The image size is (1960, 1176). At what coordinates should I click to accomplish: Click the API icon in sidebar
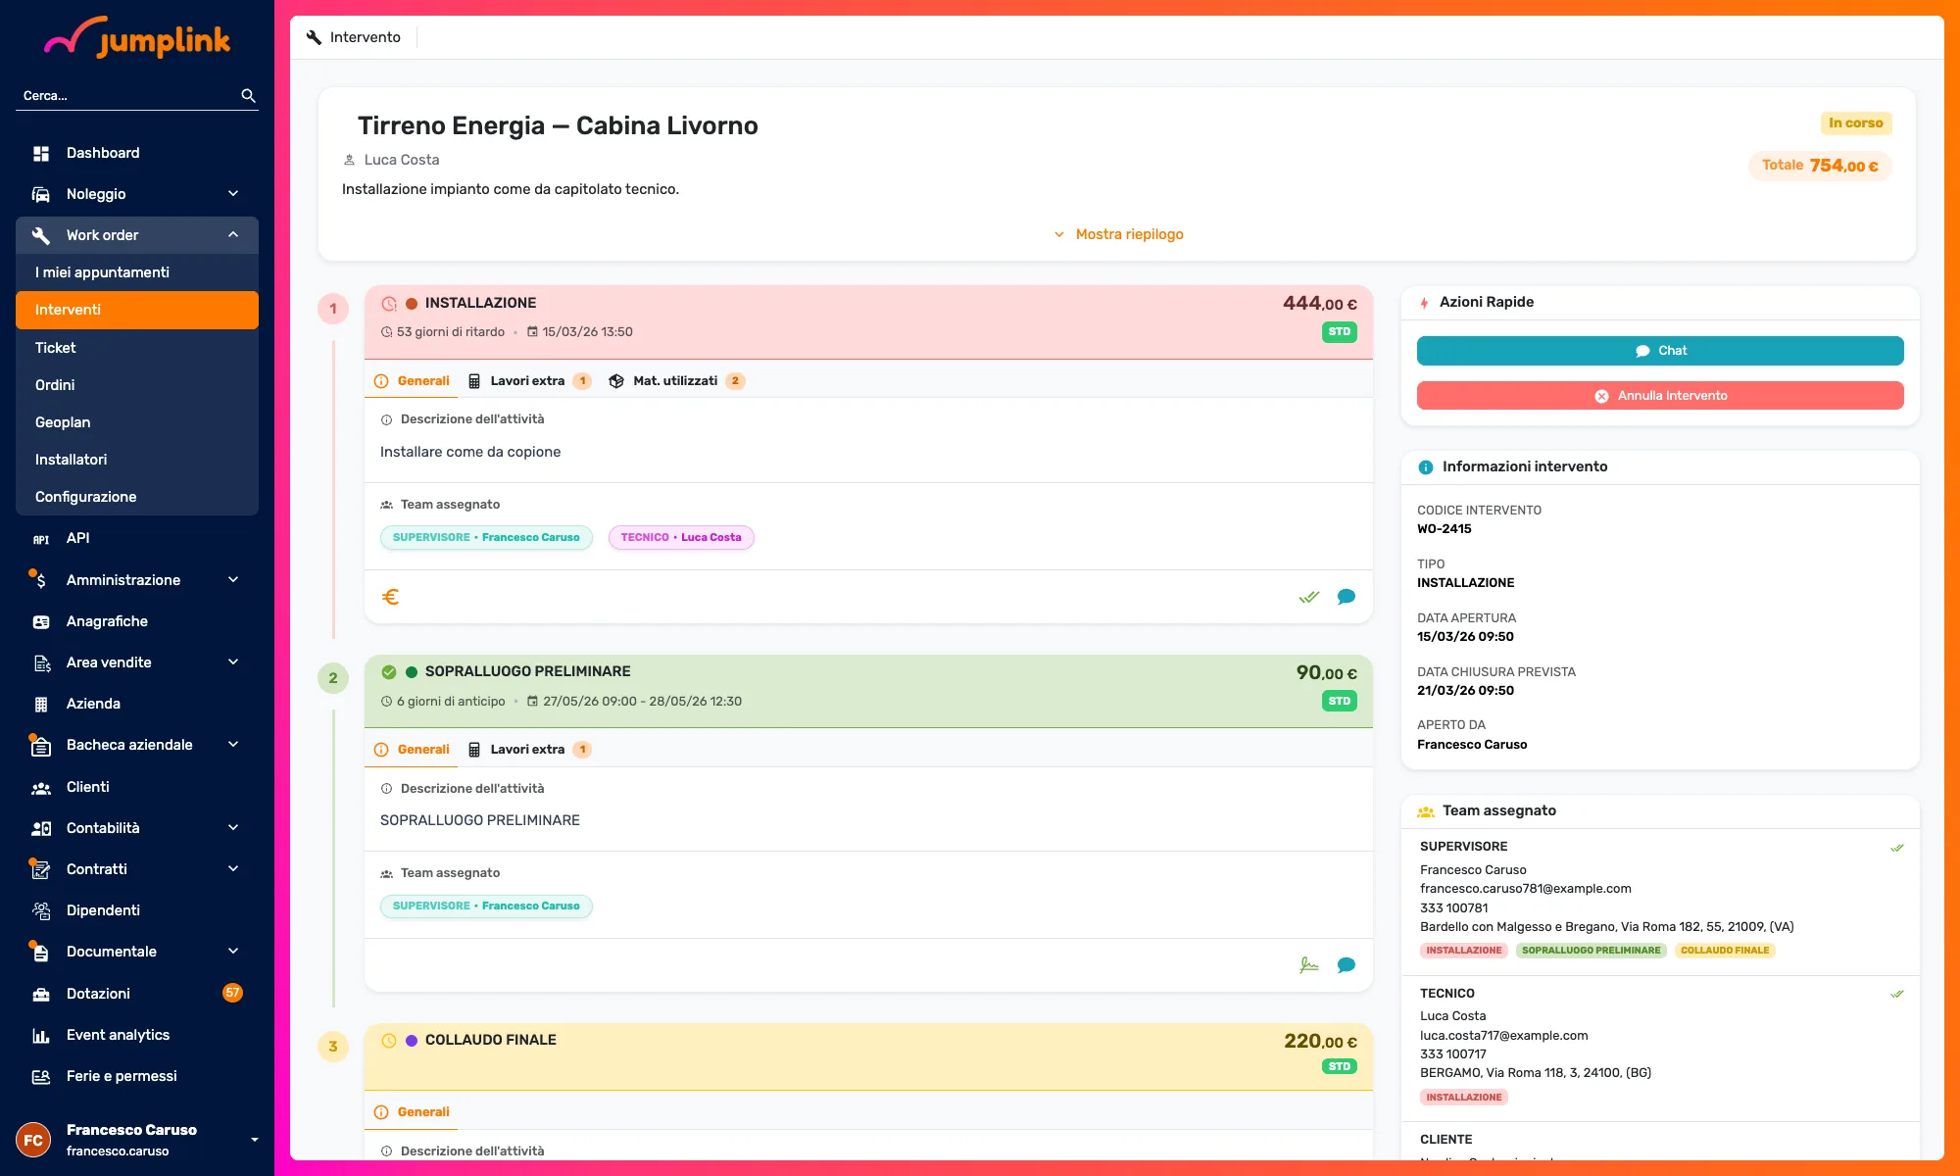(x=41, y=539)
